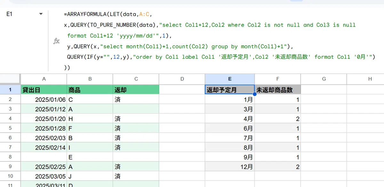Click the date cell 2025/03/05
Screen dimensions: 384x187
click(44, 176)
